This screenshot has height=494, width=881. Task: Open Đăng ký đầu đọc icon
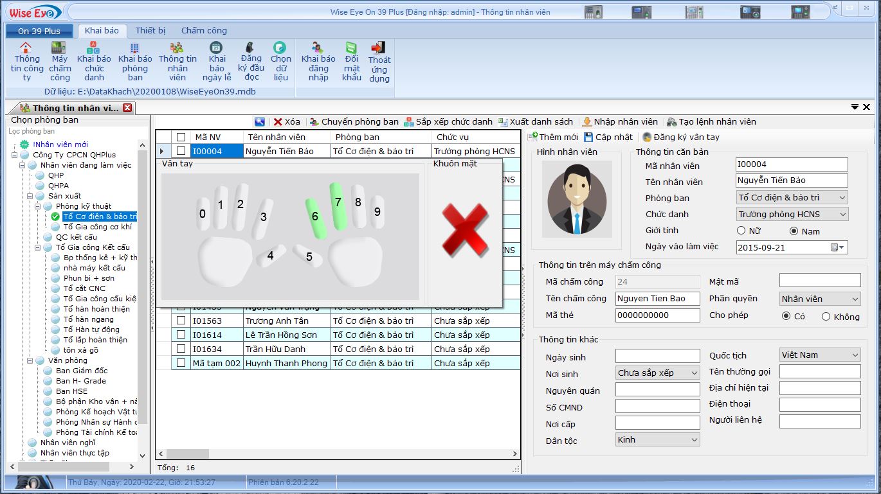251,48
